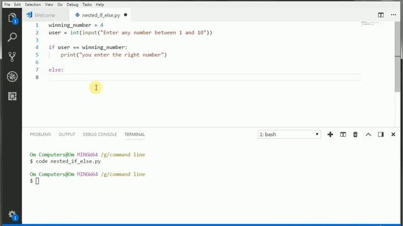Image resolution: width=403 pixels, height=226 pixels.
Task: Click the Python file icon on nested_if_else.py tab
Action: (77, 15)
